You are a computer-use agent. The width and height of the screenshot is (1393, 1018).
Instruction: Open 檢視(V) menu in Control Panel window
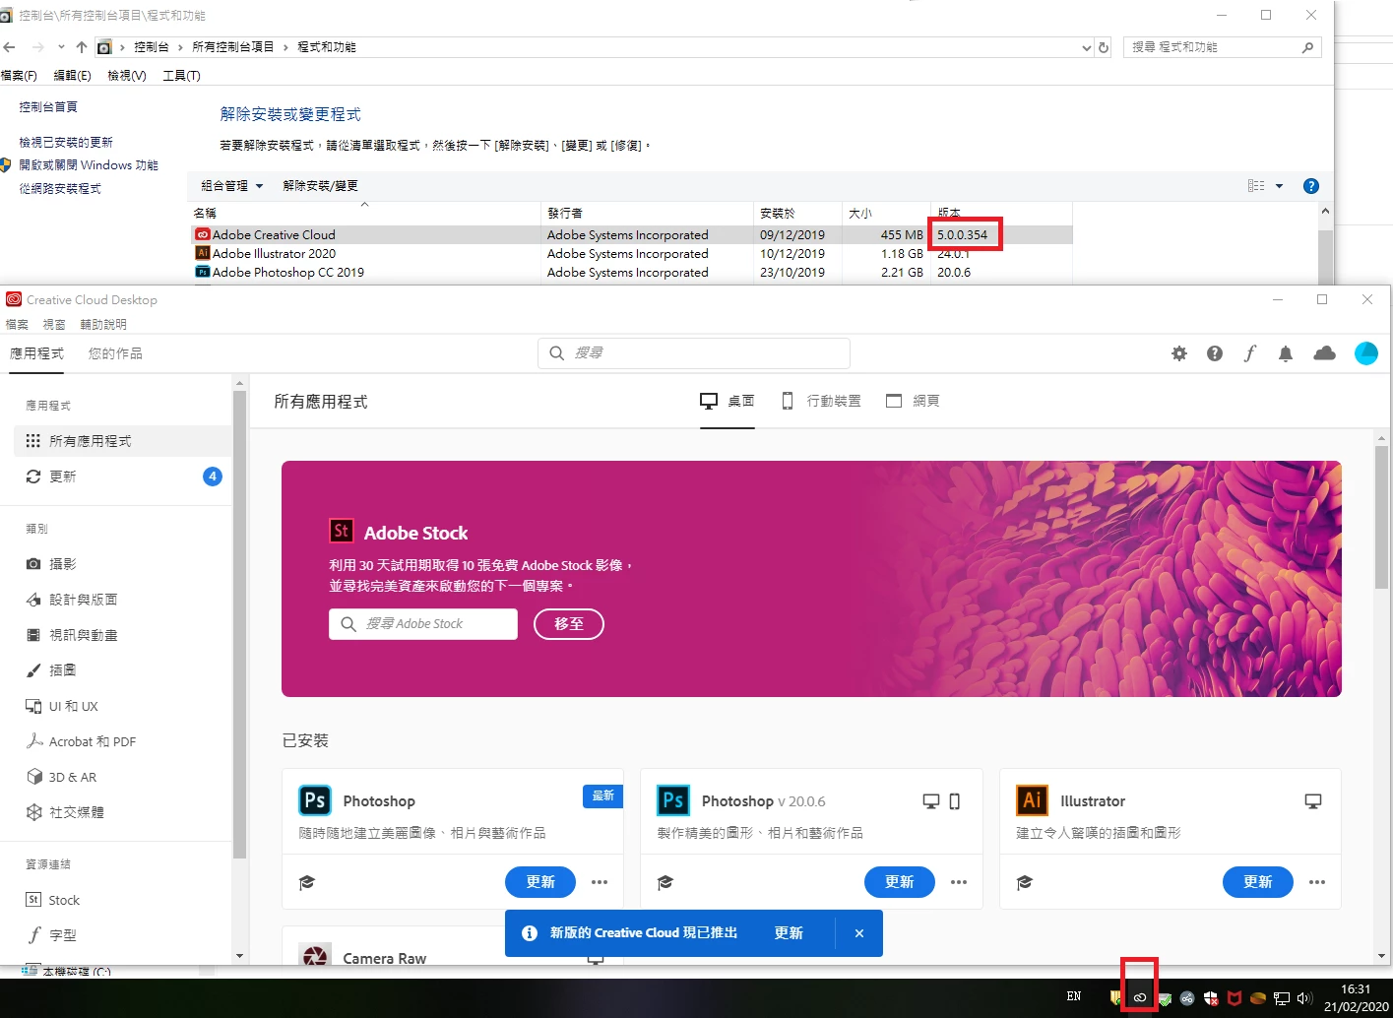click(127, 76)
